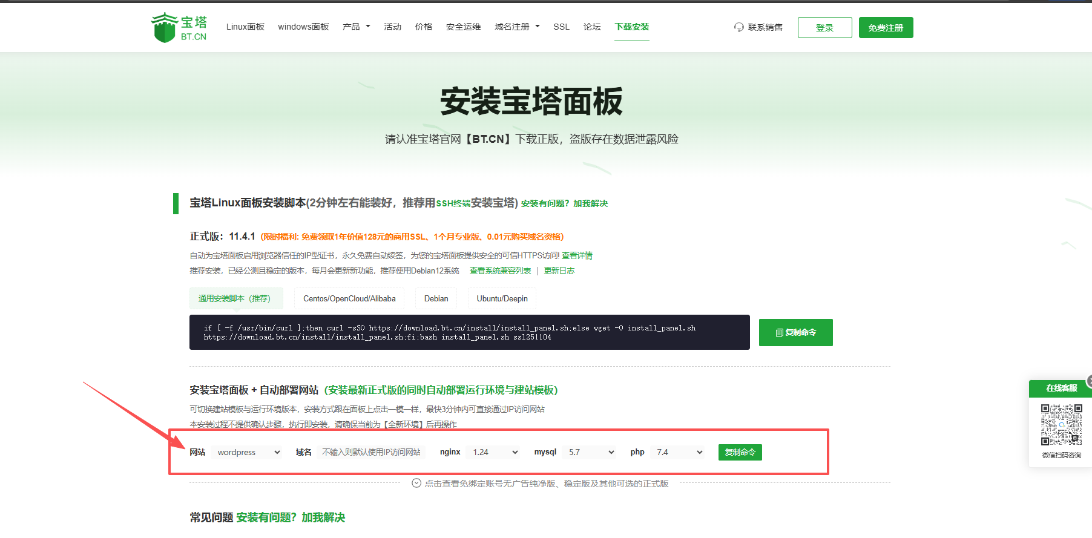
Task: Switch to the Debian tab
Action: pos(436,298)
